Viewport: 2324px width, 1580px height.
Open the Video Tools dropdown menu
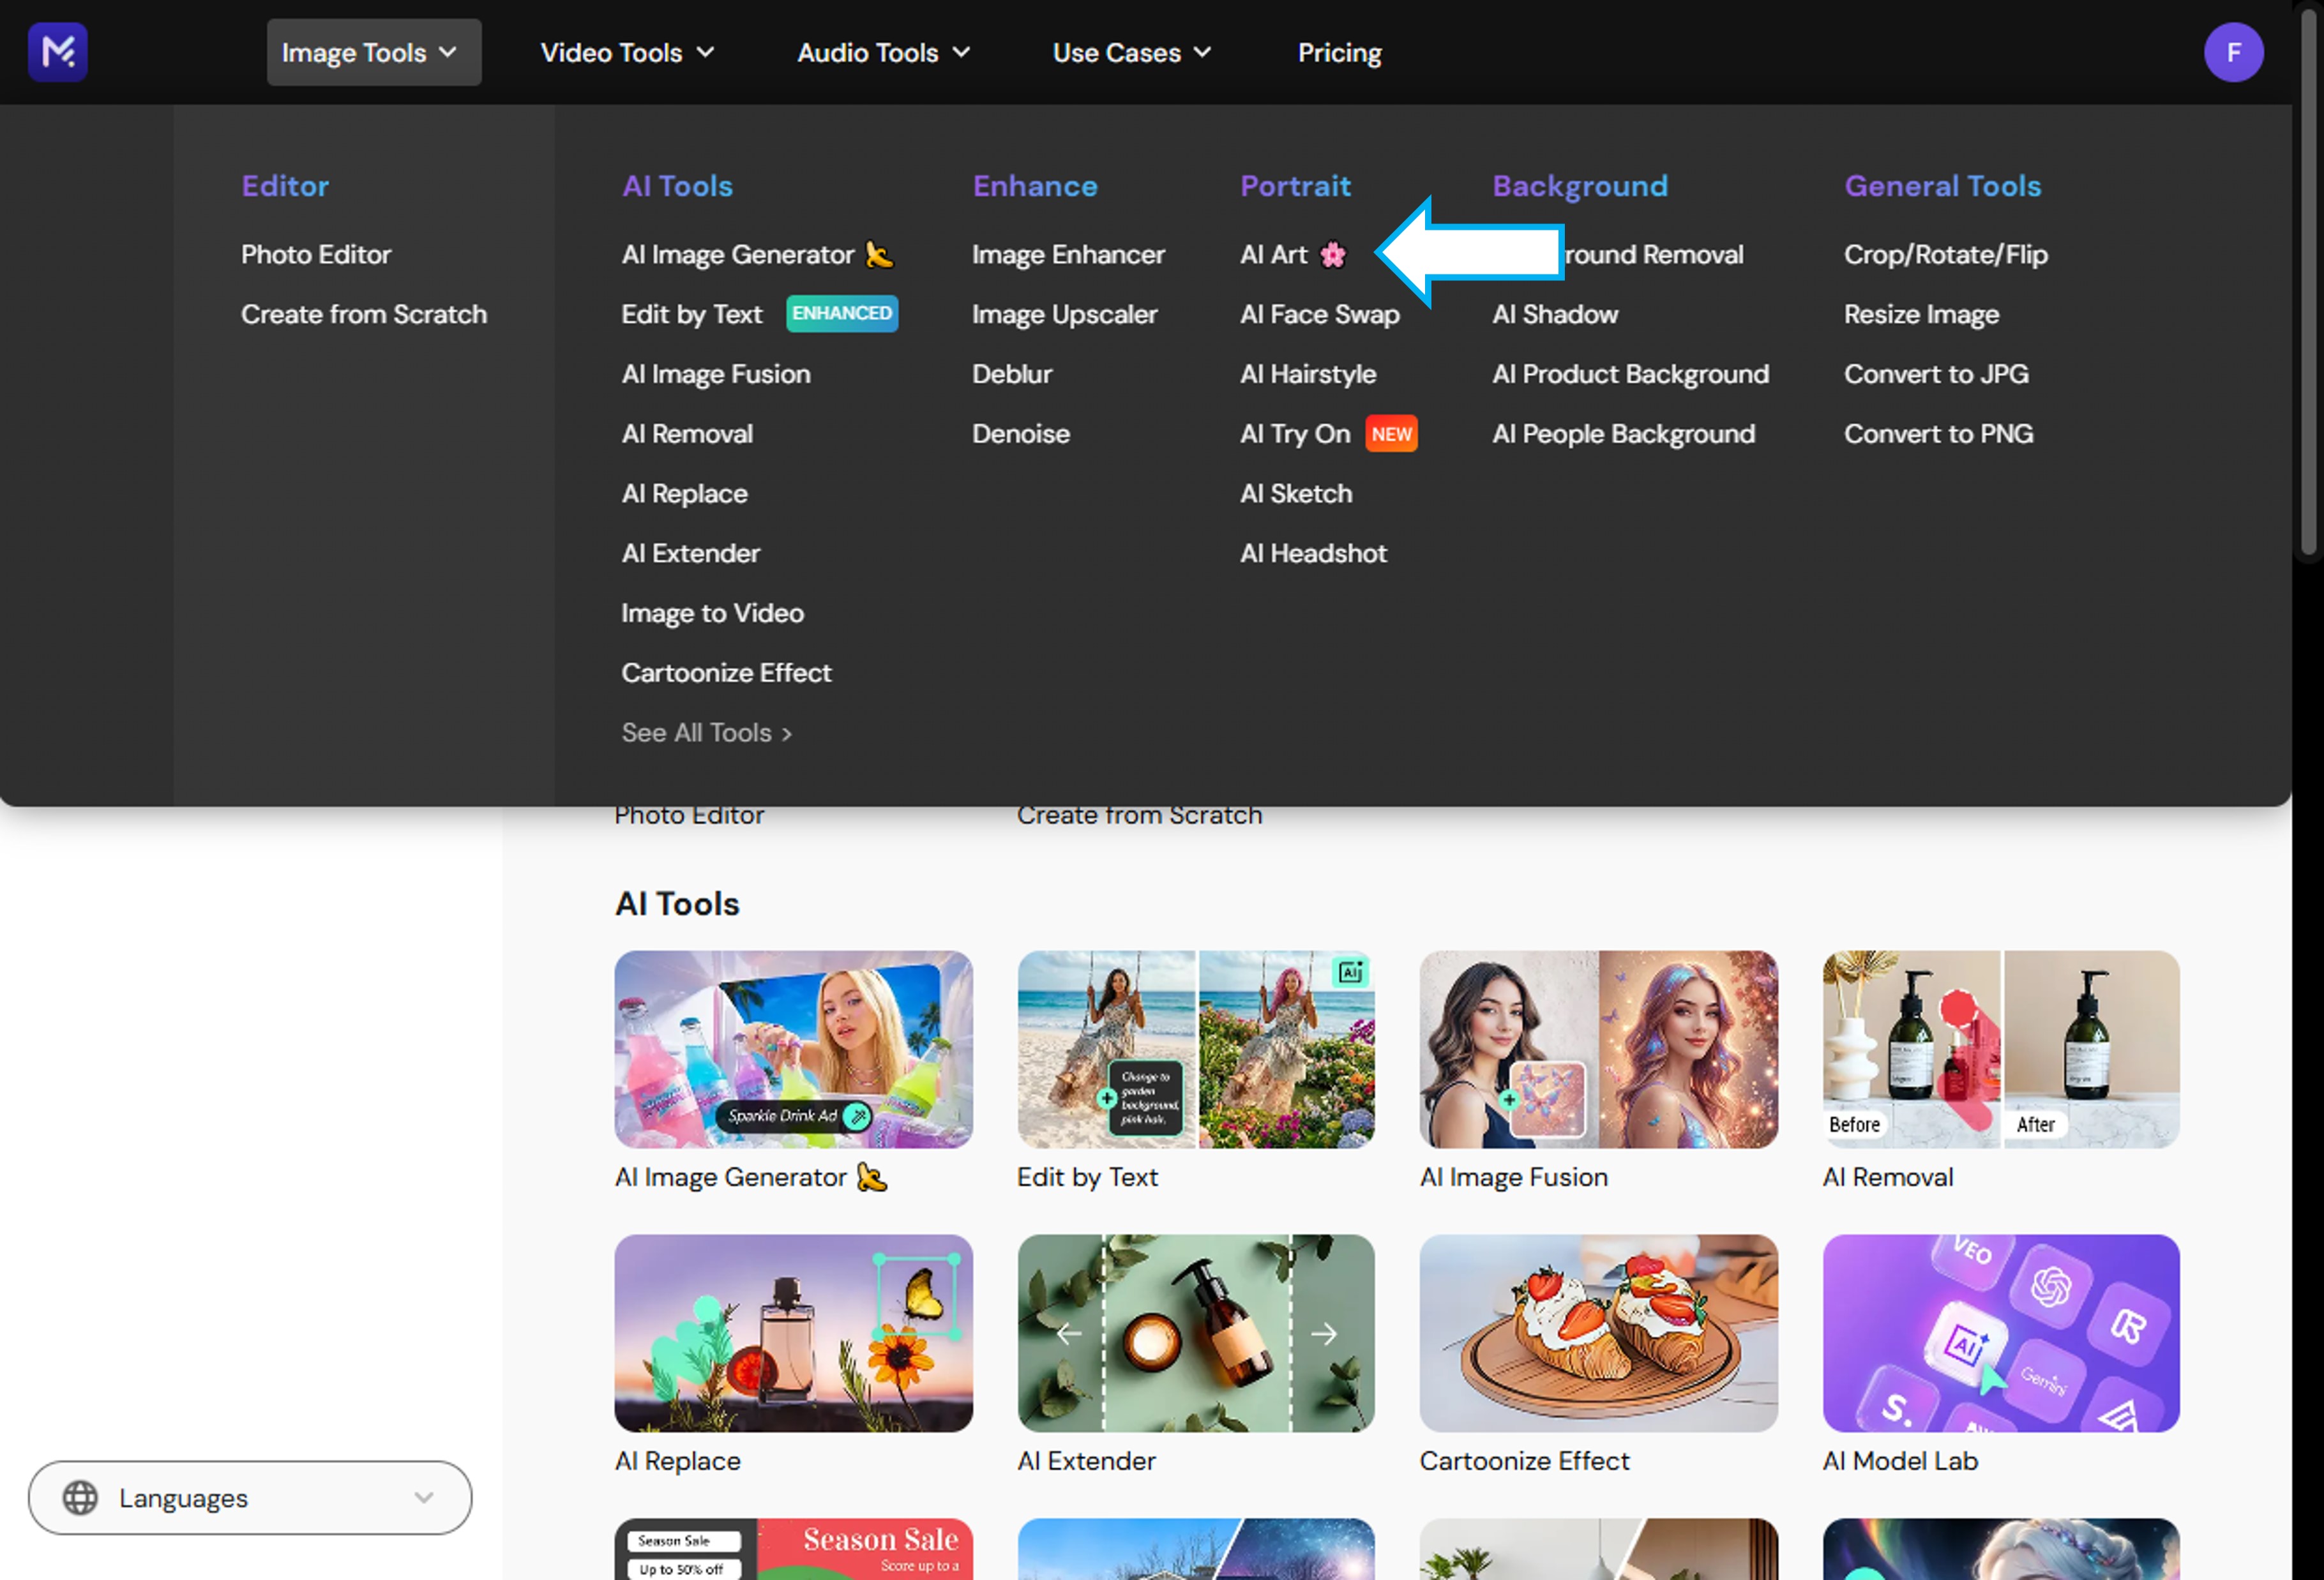(x=627, y=52)
